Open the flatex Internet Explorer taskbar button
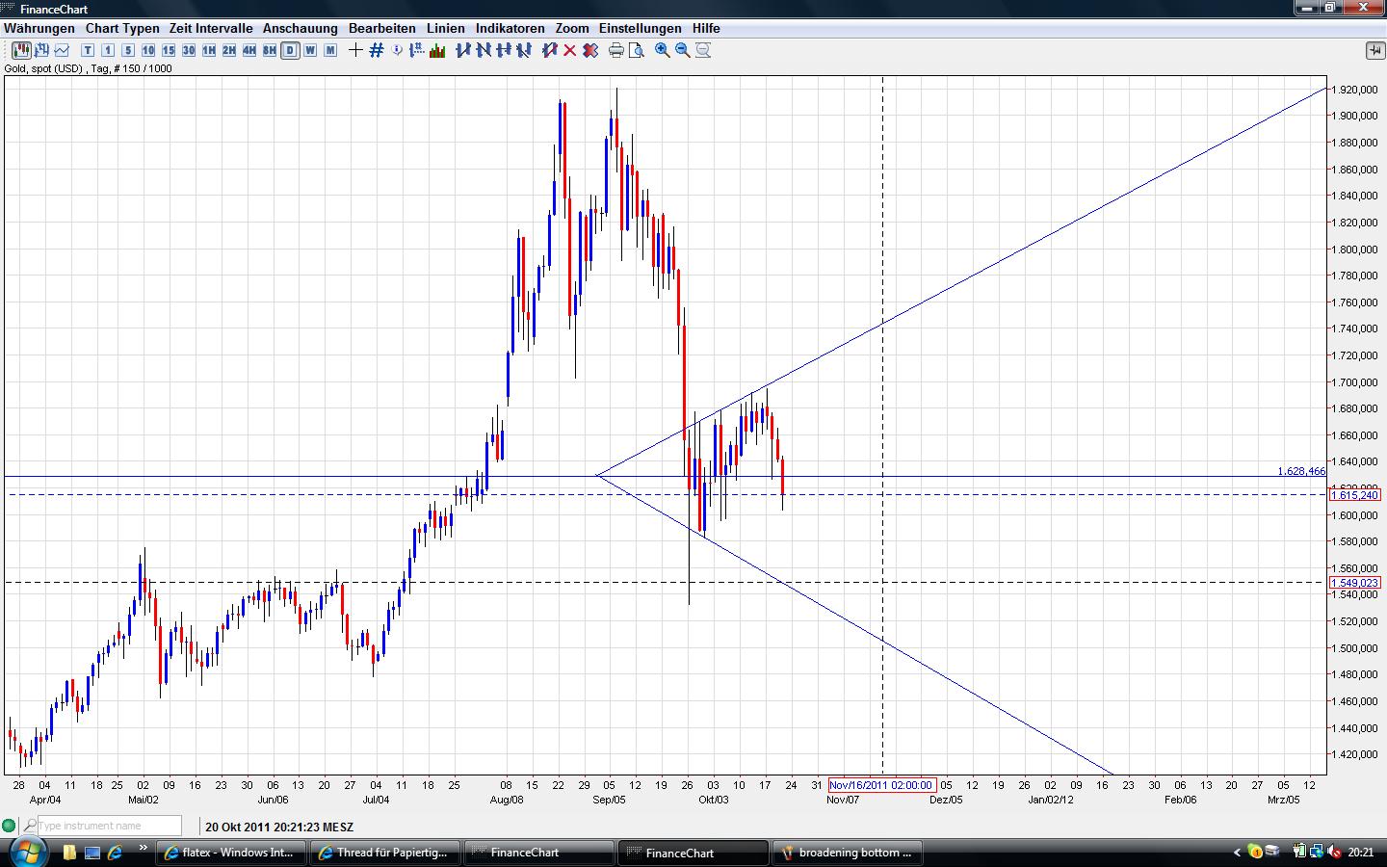Screen dimensions: 1387x867 232,853
